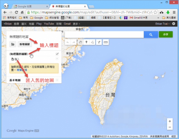Click the black extension icon beside star

click(x=161, y=12)
